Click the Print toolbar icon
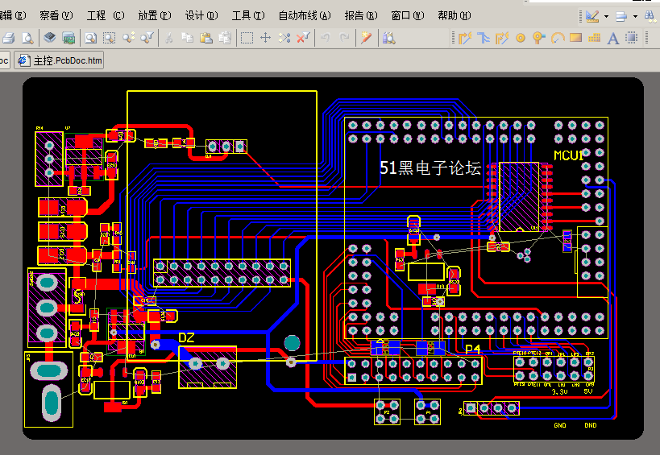Image resolution: width=660 pixels, height=455 pixels. coord(8,39)
